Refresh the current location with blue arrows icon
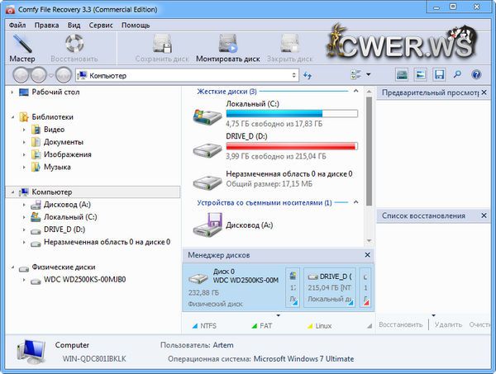This screenshot has height=374, width=496. click(308, 75)
